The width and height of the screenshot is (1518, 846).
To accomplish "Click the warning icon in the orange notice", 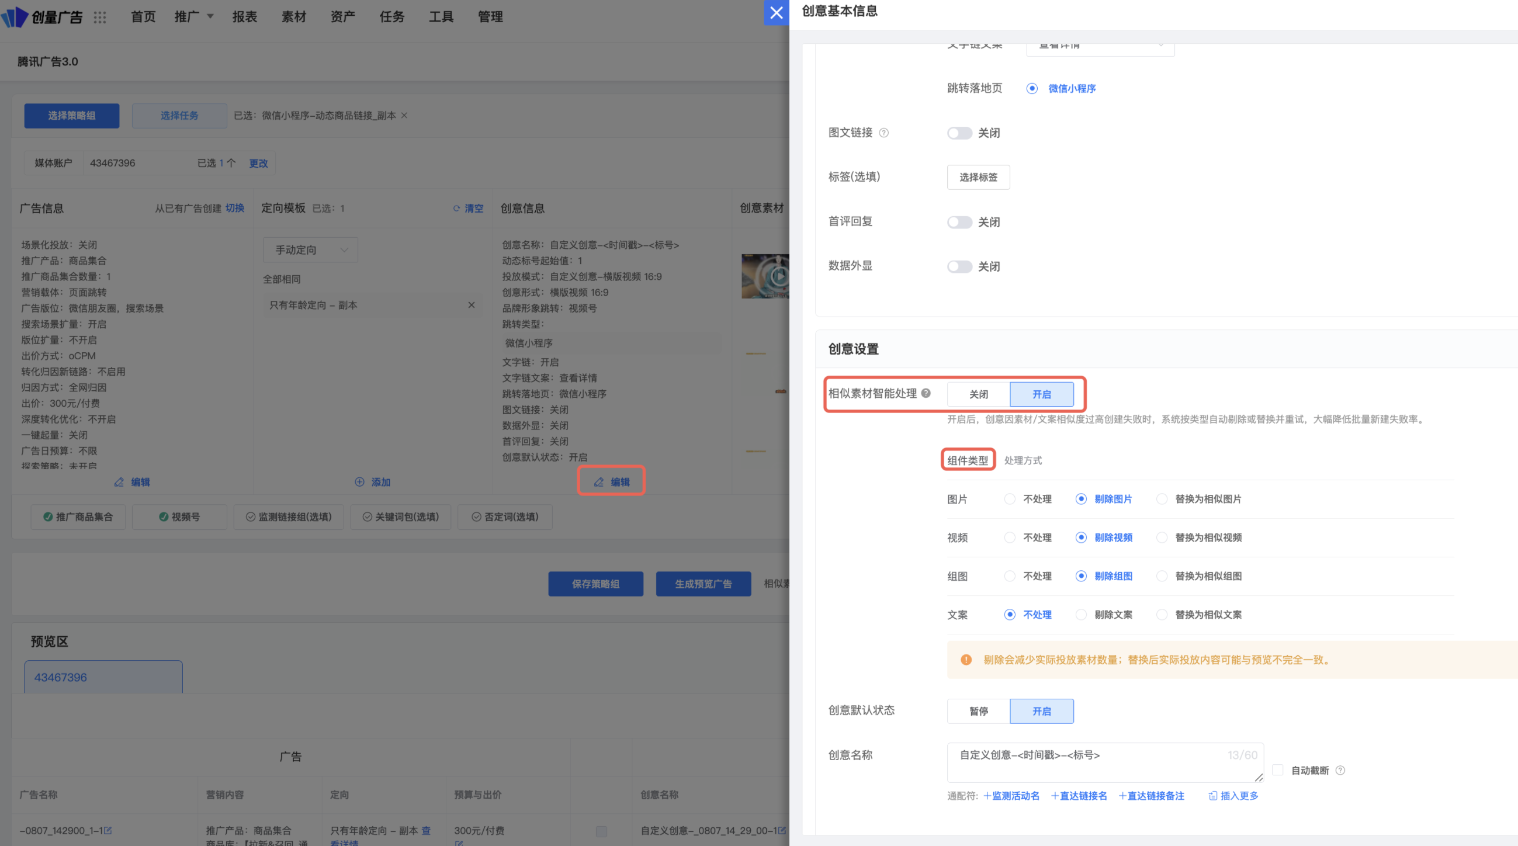I will [x=966, y=660].
